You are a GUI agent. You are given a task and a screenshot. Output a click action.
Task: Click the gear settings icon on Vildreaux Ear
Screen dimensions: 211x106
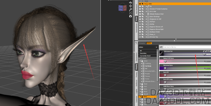210,51
